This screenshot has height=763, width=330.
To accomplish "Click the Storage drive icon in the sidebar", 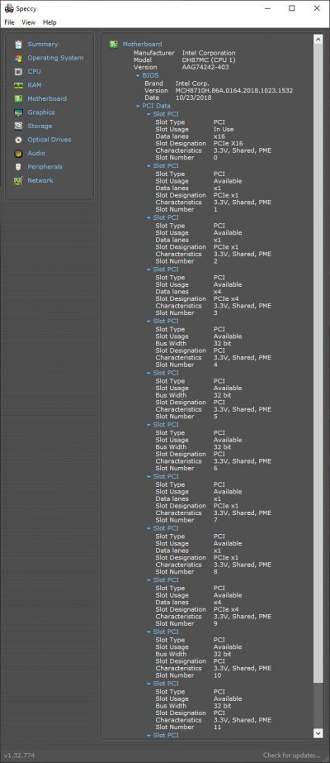I will click(18, 126).
